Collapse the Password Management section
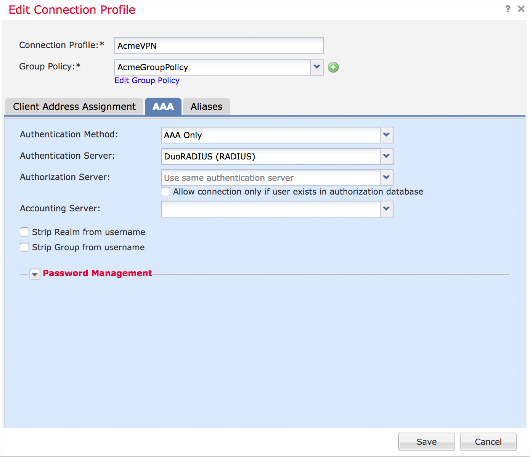Image resolution: width=530 pixels, height=457 pixels. click(x=34, y=274)
